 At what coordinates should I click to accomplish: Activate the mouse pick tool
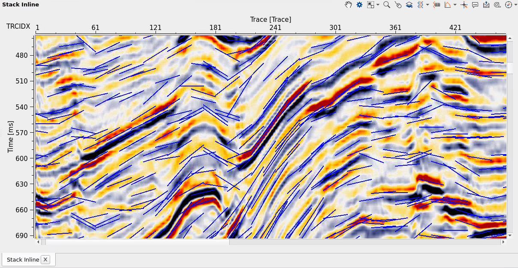[398, 5]
